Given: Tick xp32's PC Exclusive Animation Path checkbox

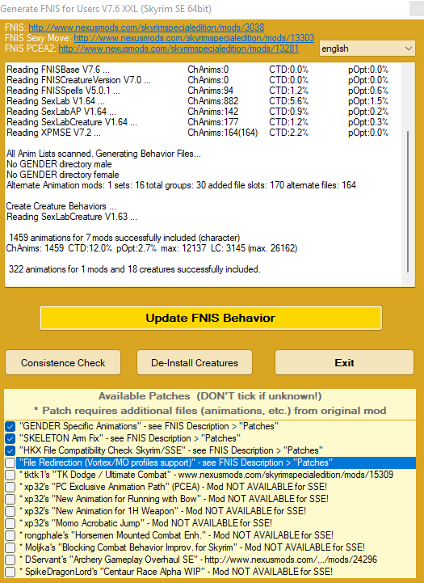Looking at the screenshot, I should [10, 487].
